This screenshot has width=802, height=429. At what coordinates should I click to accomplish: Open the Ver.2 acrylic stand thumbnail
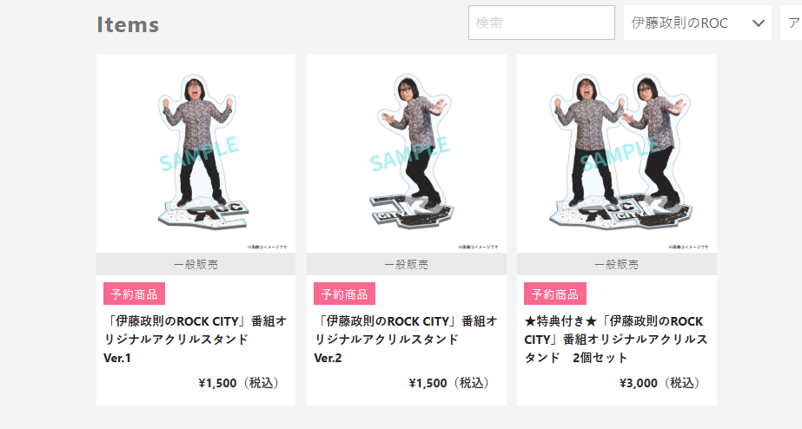pyautogui.click(x=407, y=154)
